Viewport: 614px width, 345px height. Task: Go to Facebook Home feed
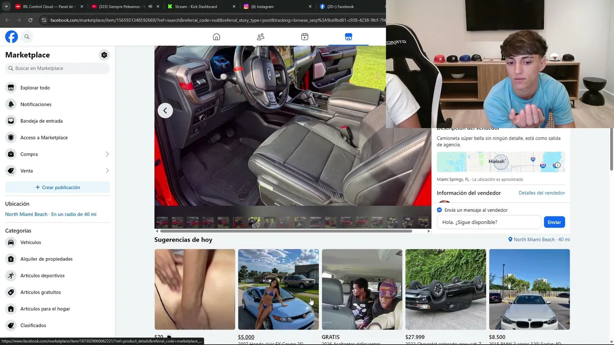pyautogui.click(x=216, y=37)
